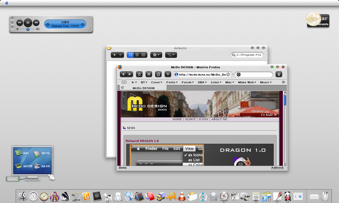339x203 pixels.
Task: Open the Trash can in the dock
Action: [325, 196]
